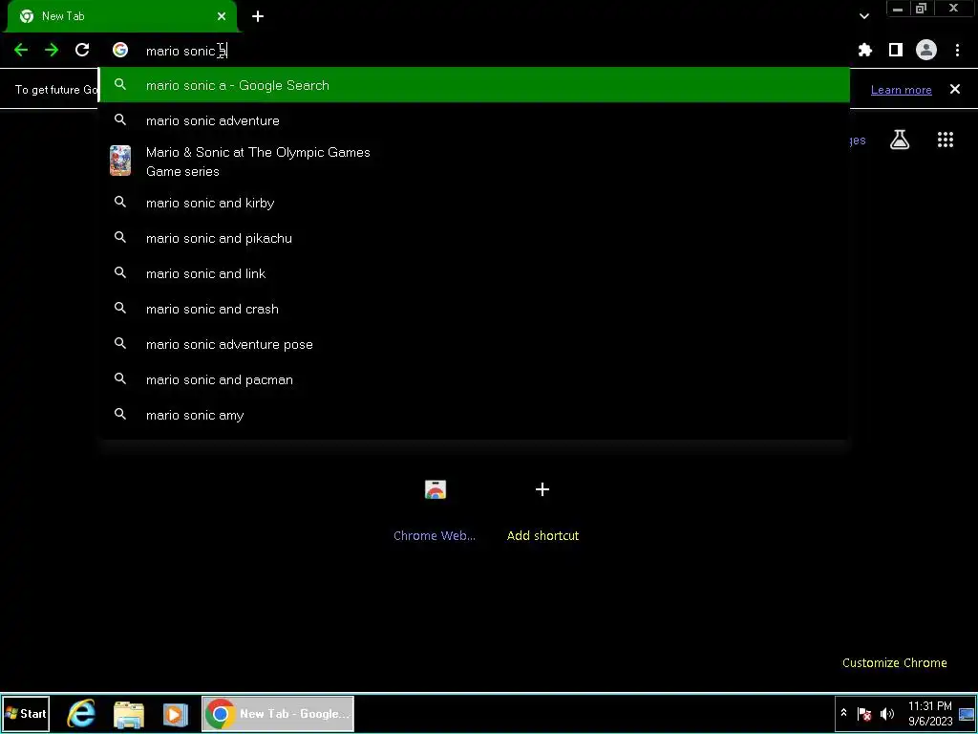Choose the 'mario sonic and kirby' suggestion
Viewport: 978px width, 734px height.
[x=474, y=203]
